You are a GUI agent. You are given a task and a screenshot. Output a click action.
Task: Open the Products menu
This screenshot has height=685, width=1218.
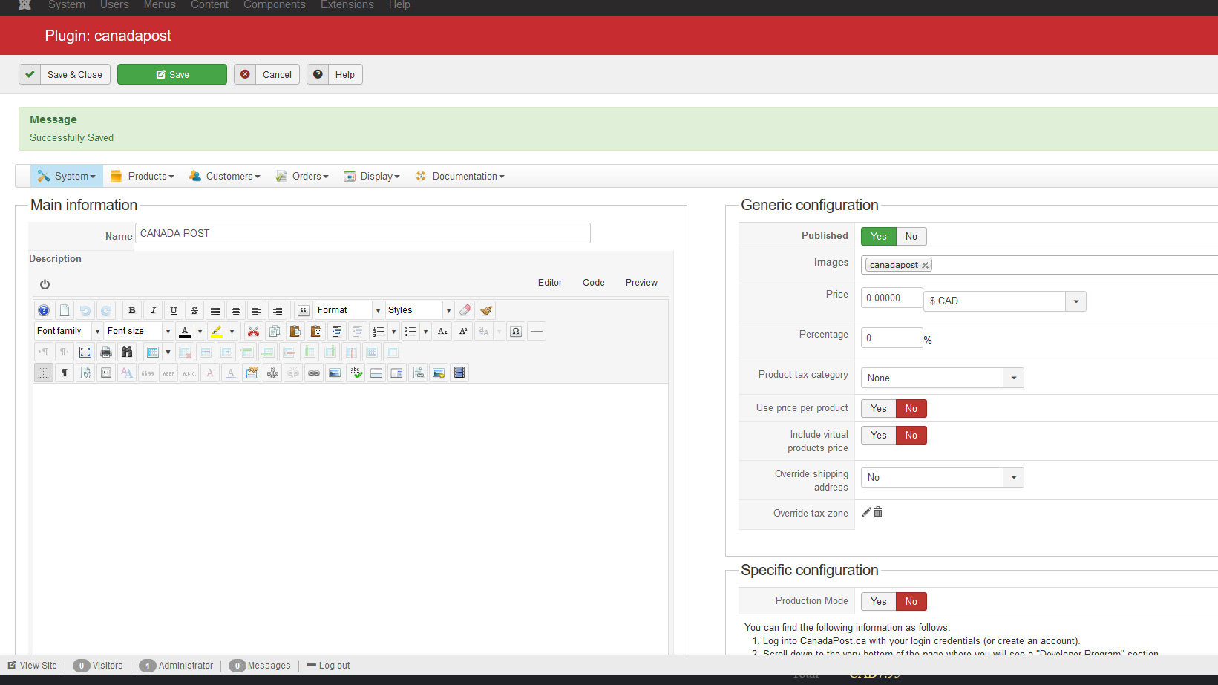pyautogui.click(x=143, y=176)
